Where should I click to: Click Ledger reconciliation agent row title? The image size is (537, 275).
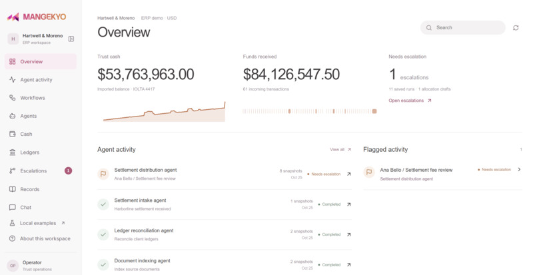pos(144,230)
